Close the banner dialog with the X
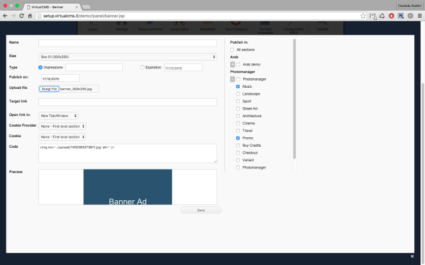Screen dimensions: 425x265 412,257
